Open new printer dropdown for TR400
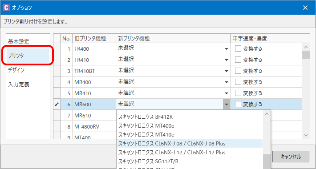Viewport: 316px width, 169px height. pos(227,49)
